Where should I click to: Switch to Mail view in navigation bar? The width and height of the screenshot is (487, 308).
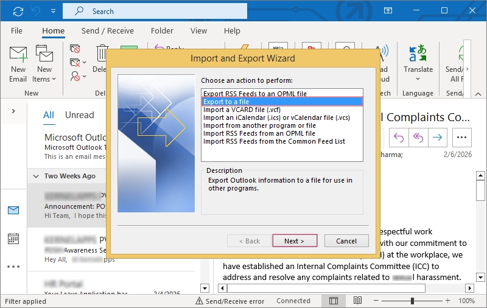pyautogui.click(x=13, y=211)
